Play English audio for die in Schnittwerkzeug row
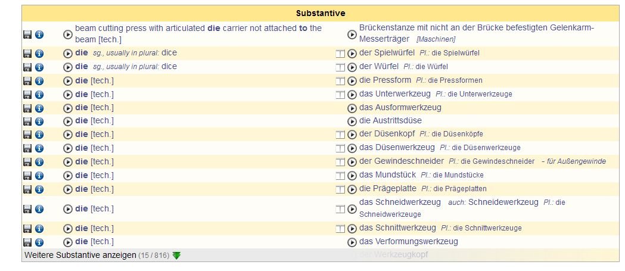This screenshot has height=271, width=625. pos(68,229)
